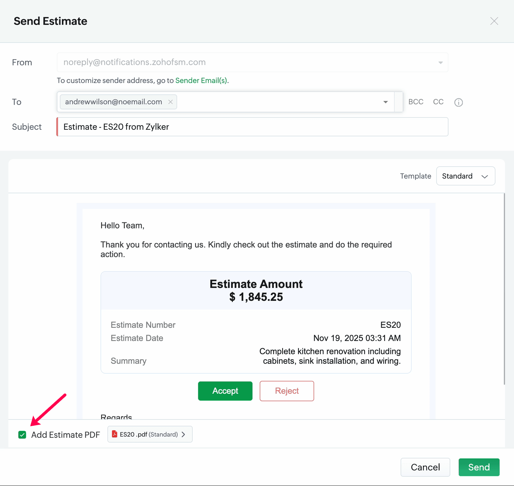Send the estimate email
This screenshot has height=486, width=514.
pos(479,467)
